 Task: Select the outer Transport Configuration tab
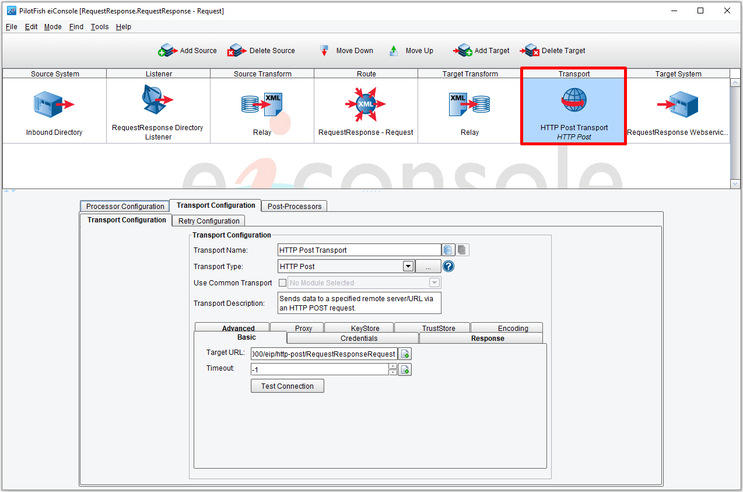click(216, 205)
